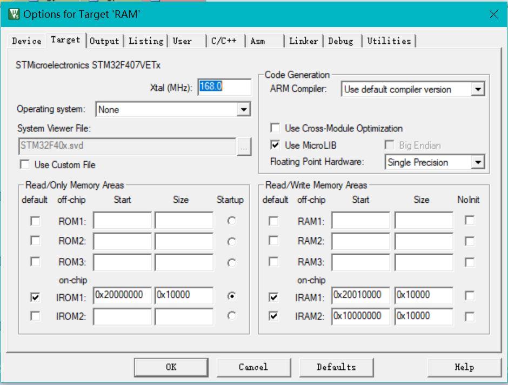Click the ROM1 Start address field
Image resolution: width=508 pixels, height=385 pixels.
(x=122, y=221)
